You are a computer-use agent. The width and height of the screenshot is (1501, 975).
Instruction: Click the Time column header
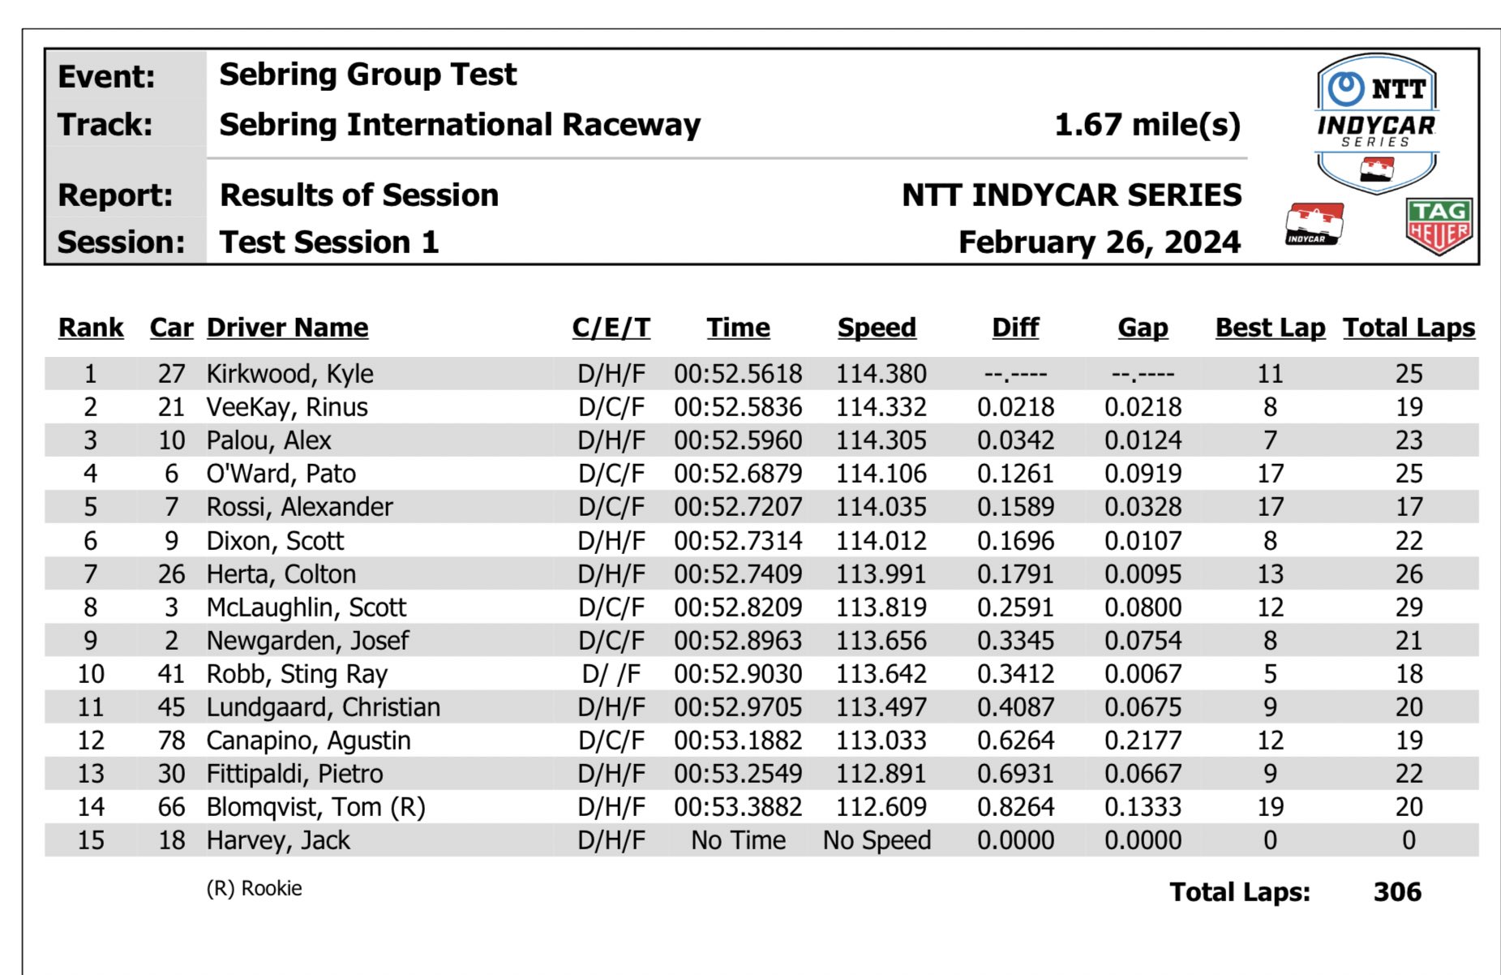[738, 328]
